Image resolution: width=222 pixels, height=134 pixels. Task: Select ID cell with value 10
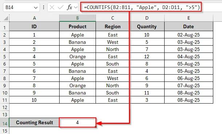coord(34,100)
